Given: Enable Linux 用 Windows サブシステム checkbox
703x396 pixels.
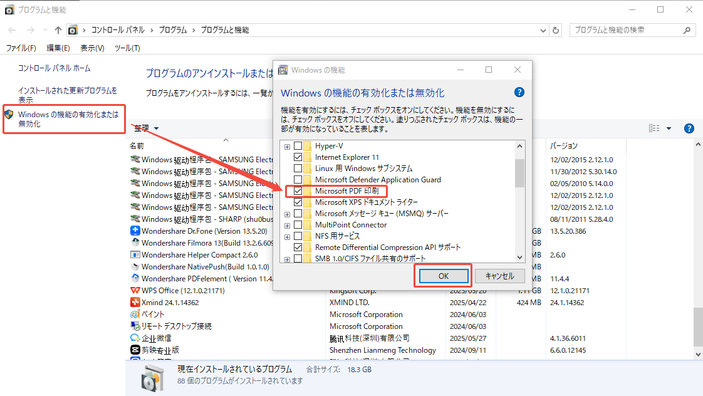Looking at the screenshot, I should 298,168.
